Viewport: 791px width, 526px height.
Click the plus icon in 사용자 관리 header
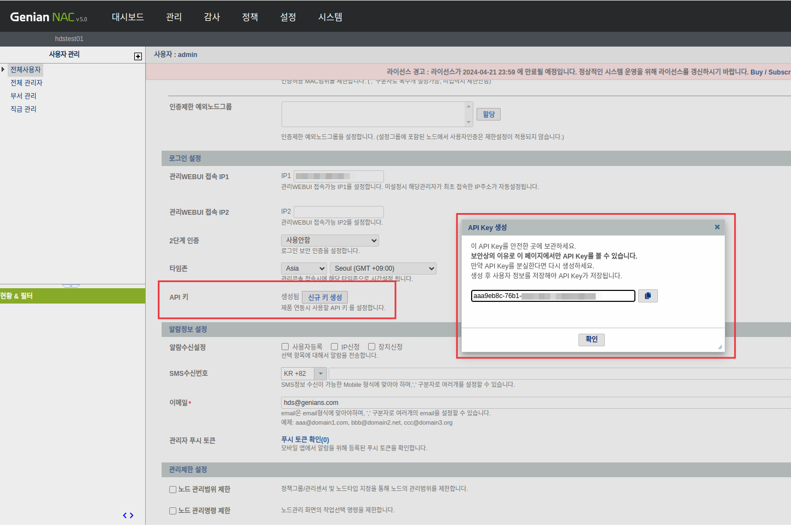pyautogui.click(x=137, y=56)
